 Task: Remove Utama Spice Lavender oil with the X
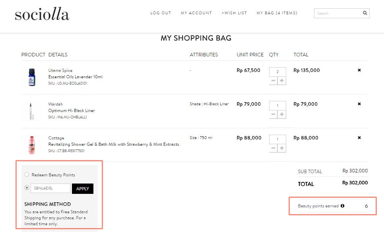(x=359, y=70)
